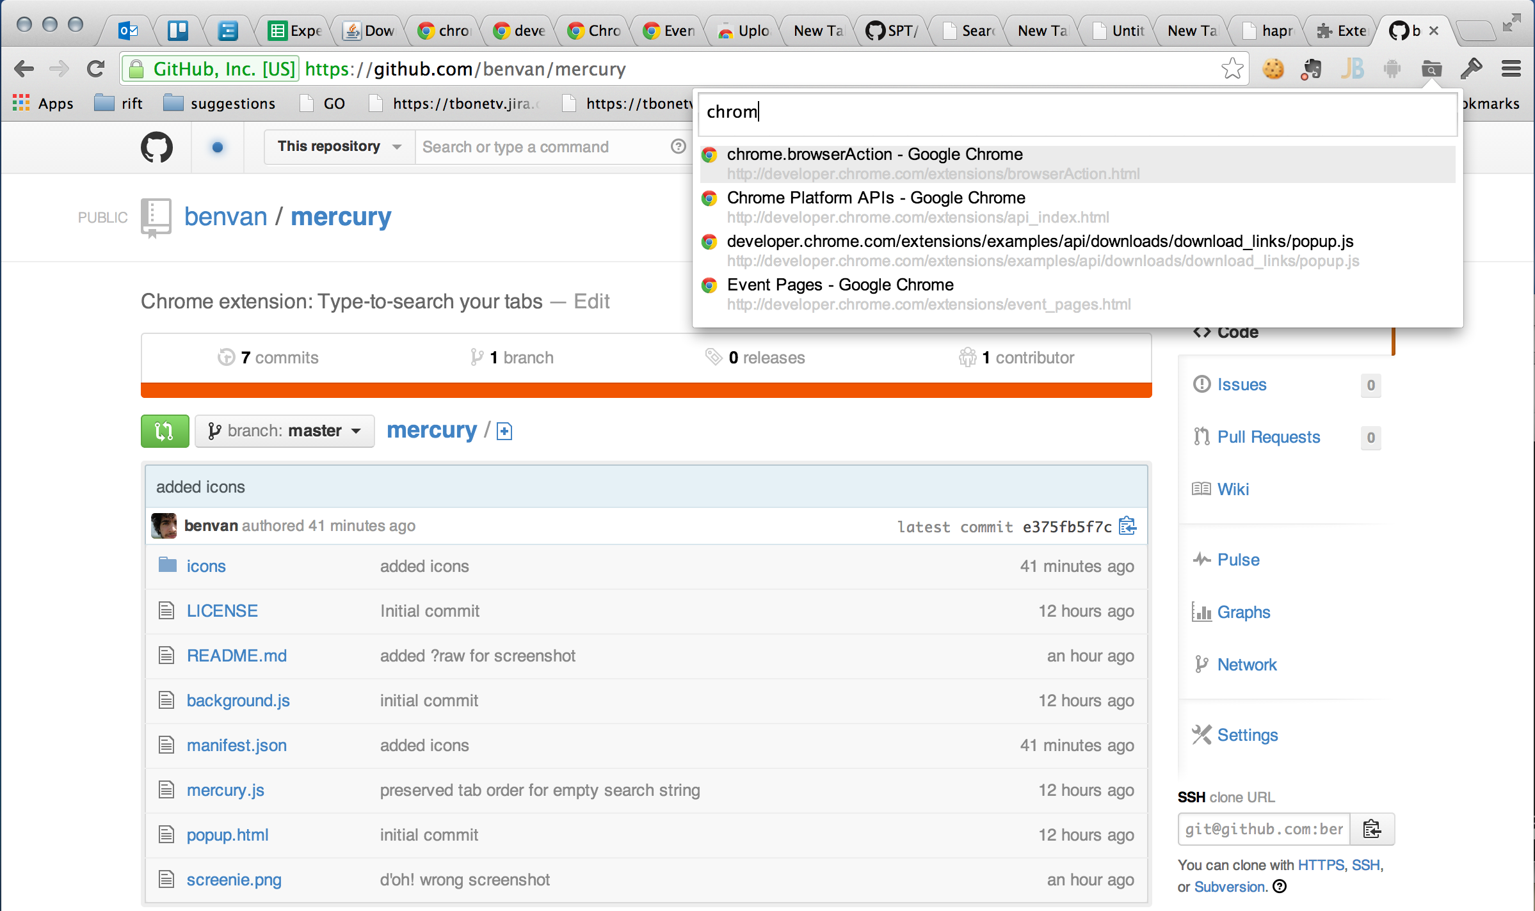Switch to the Outlook pinned tab

pyautogui.click(x=128, y=31)
